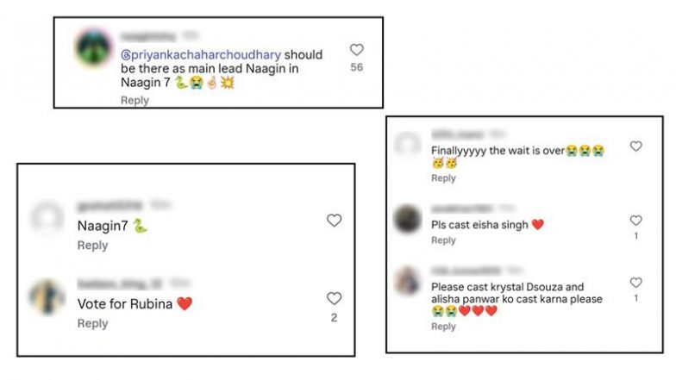Heart the 'Finallyyyyy the wait is over' comment
The image size is (676, 380).
[636, 146]
